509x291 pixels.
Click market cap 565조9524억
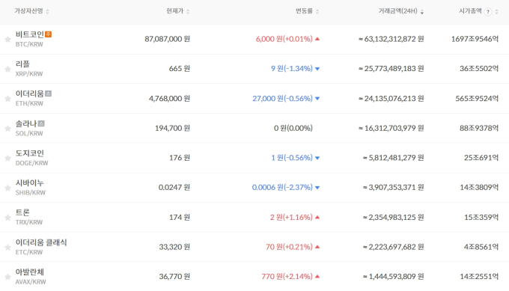click(477, 99)
